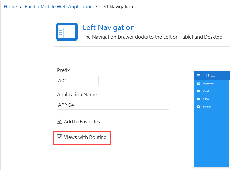Click the TITLE text in preview header

[x=210, y=75]
